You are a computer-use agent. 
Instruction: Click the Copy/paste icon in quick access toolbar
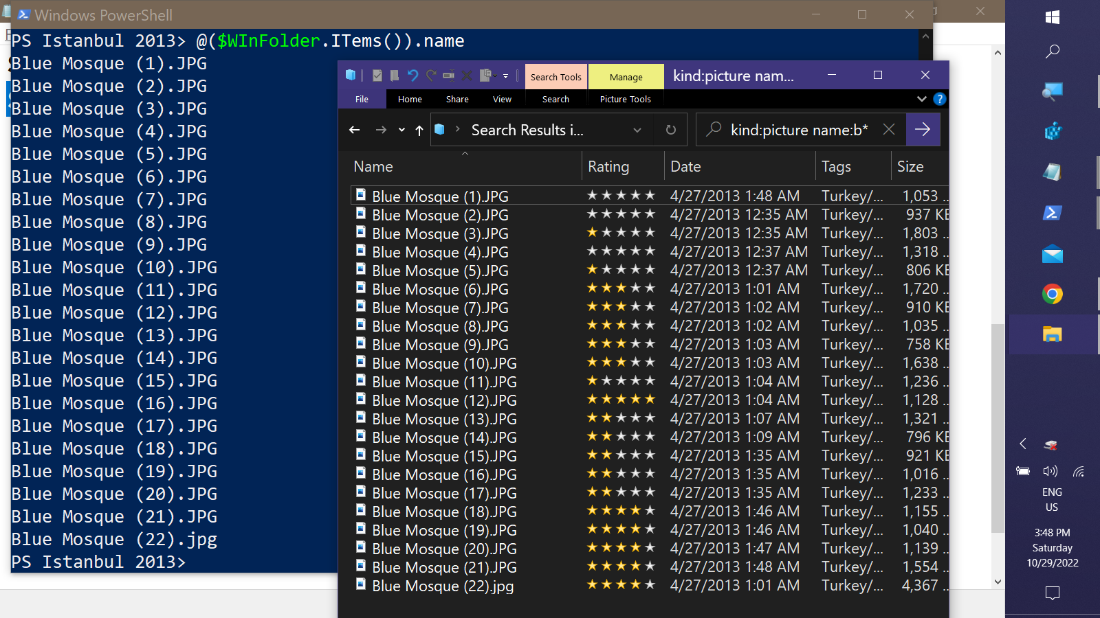[x=487, y=76]
